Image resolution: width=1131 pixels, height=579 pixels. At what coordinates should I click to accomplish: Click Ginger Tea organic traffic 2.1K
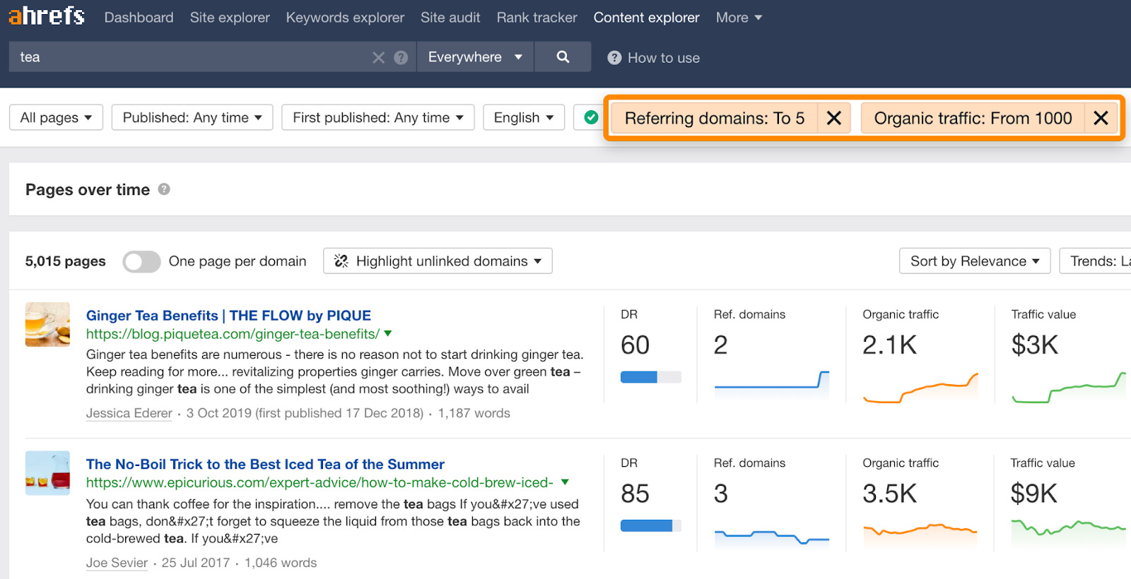tap(889, 345)
